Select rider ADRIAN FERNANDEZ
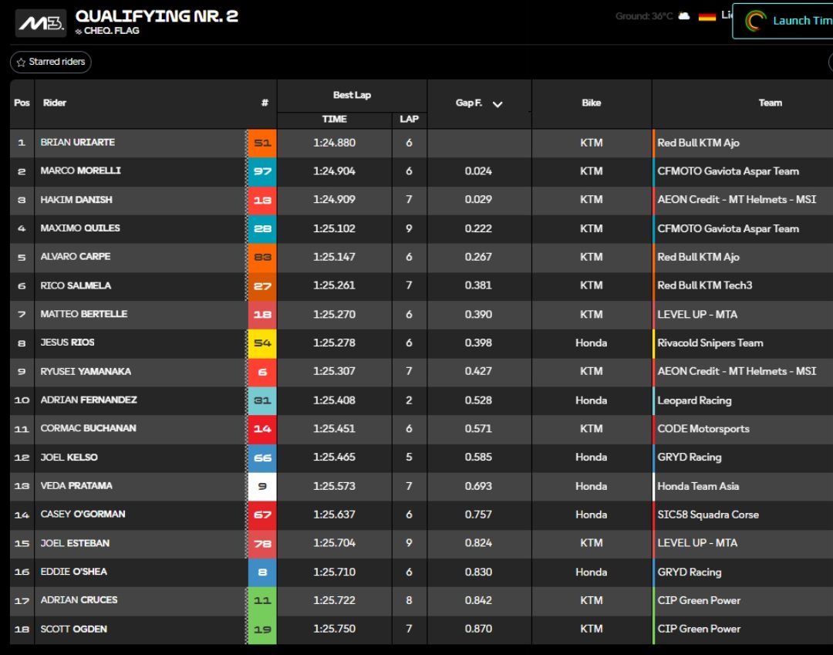This screenshot has width=833, height=655. pyautogui.click(x=89, y=400)
